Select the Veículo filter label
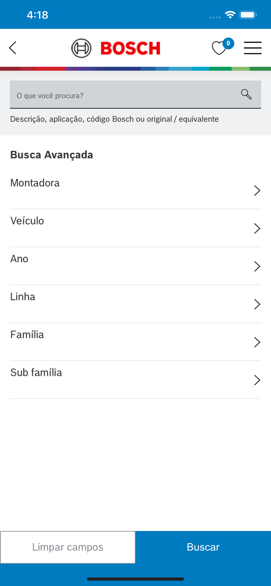Viewport: 271px width, 586px height. point(27,221)
